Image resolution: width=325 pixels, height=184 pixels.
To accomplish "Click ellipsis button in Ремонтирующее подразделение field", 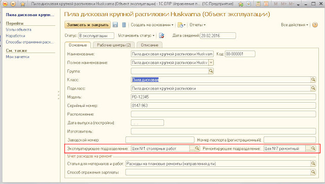I will 308,149.
